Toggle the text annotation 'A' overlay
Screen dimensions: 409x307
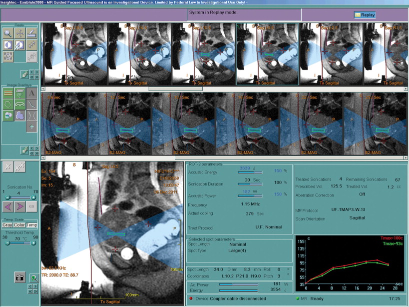pyautogui.click(x=31, y=92)
